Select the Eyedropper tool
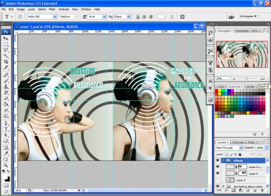Viewport: 271px width, 196px height. pos(6,154)
